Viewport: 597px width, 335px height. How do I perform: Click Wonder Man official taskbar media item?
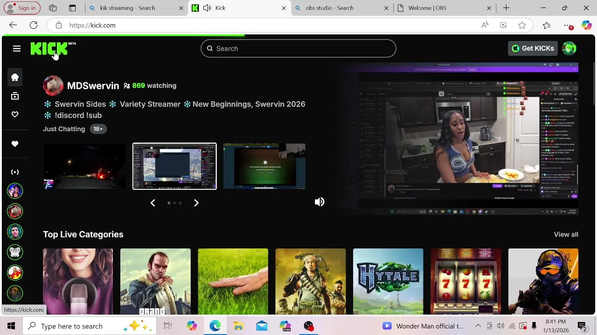click(423, 326)
